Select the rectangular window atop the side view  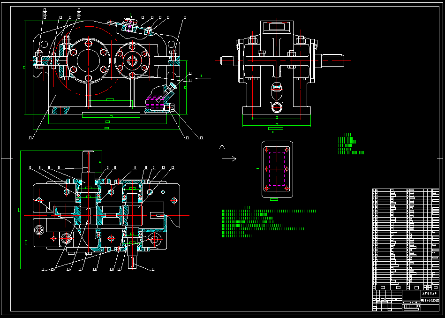point(277,27)
